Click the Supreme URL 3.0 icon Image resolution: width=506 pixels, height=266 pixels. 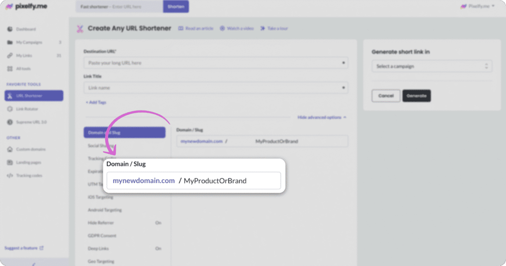coord(10,122)
